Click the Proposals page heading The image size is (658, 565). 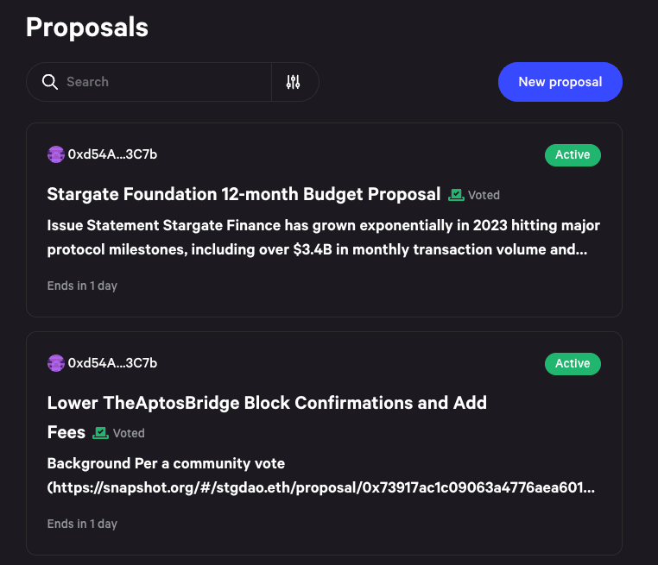pos(87,28)
